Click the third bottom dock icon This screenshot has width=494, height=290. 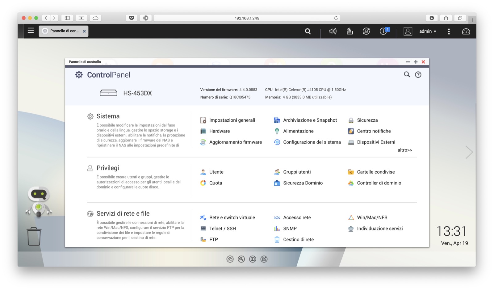(x=253, y=259)
